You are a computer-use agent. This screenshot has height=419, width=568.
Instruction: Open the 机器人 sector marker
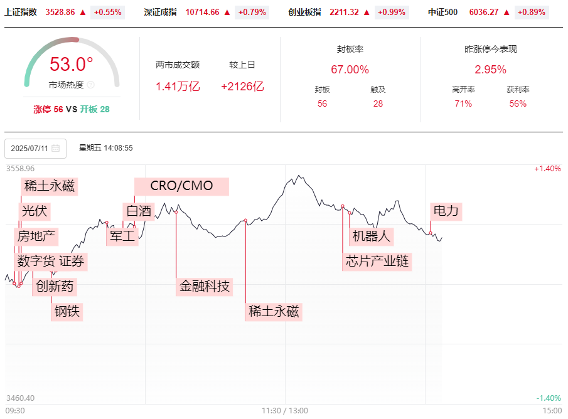pos(372,236)
